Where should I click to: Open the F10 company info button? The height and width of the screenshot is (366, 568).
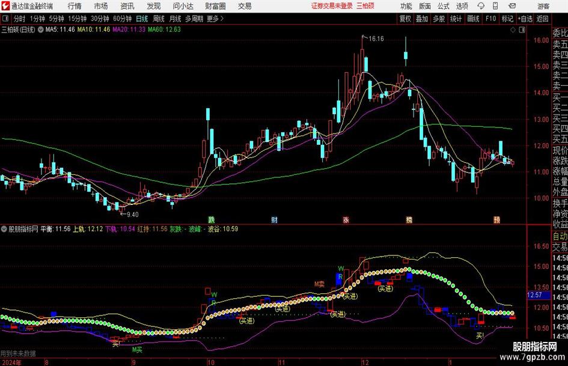pos(490,19)
